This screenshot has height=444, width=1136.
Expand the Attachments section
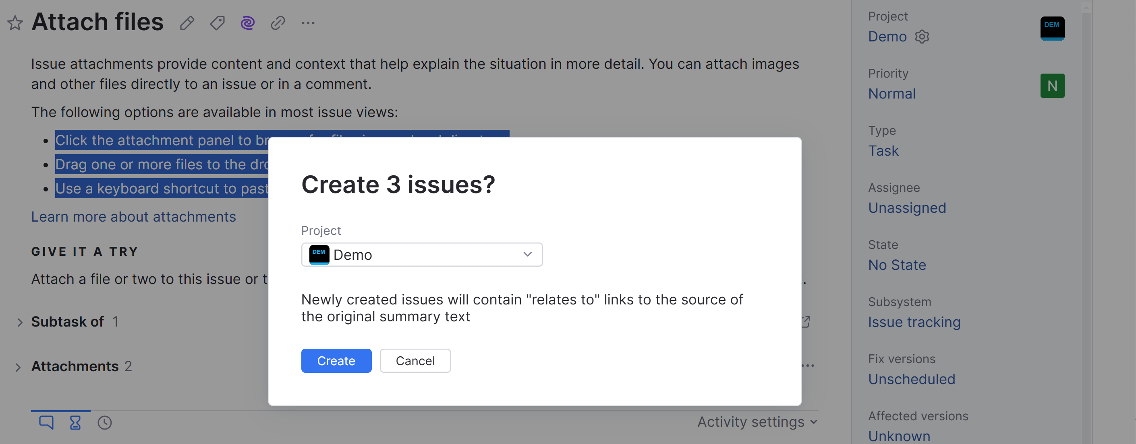(x=18, y=367)
